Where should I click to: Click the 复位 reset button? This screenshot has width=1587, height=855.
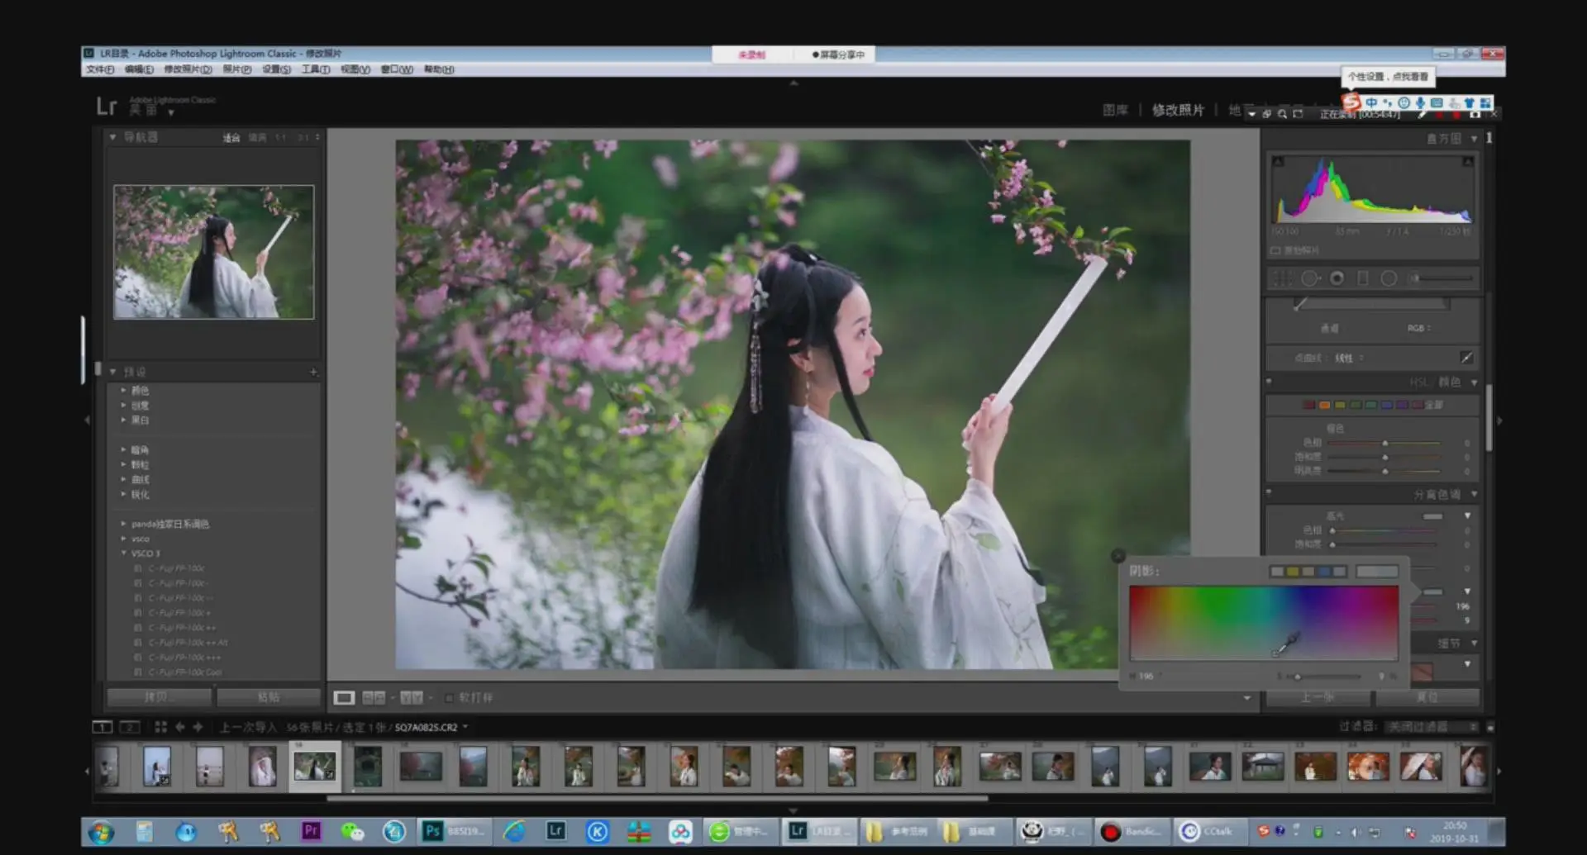[1427, 697]
